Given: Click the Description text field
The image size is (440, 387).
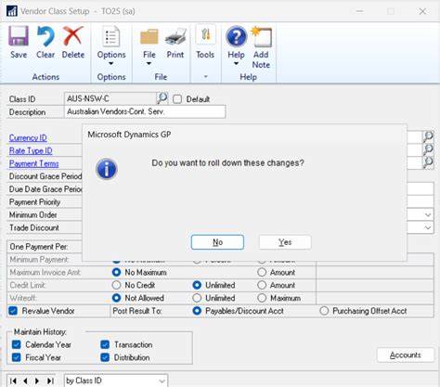Looking at the screenshot, I should click(145, 111).
